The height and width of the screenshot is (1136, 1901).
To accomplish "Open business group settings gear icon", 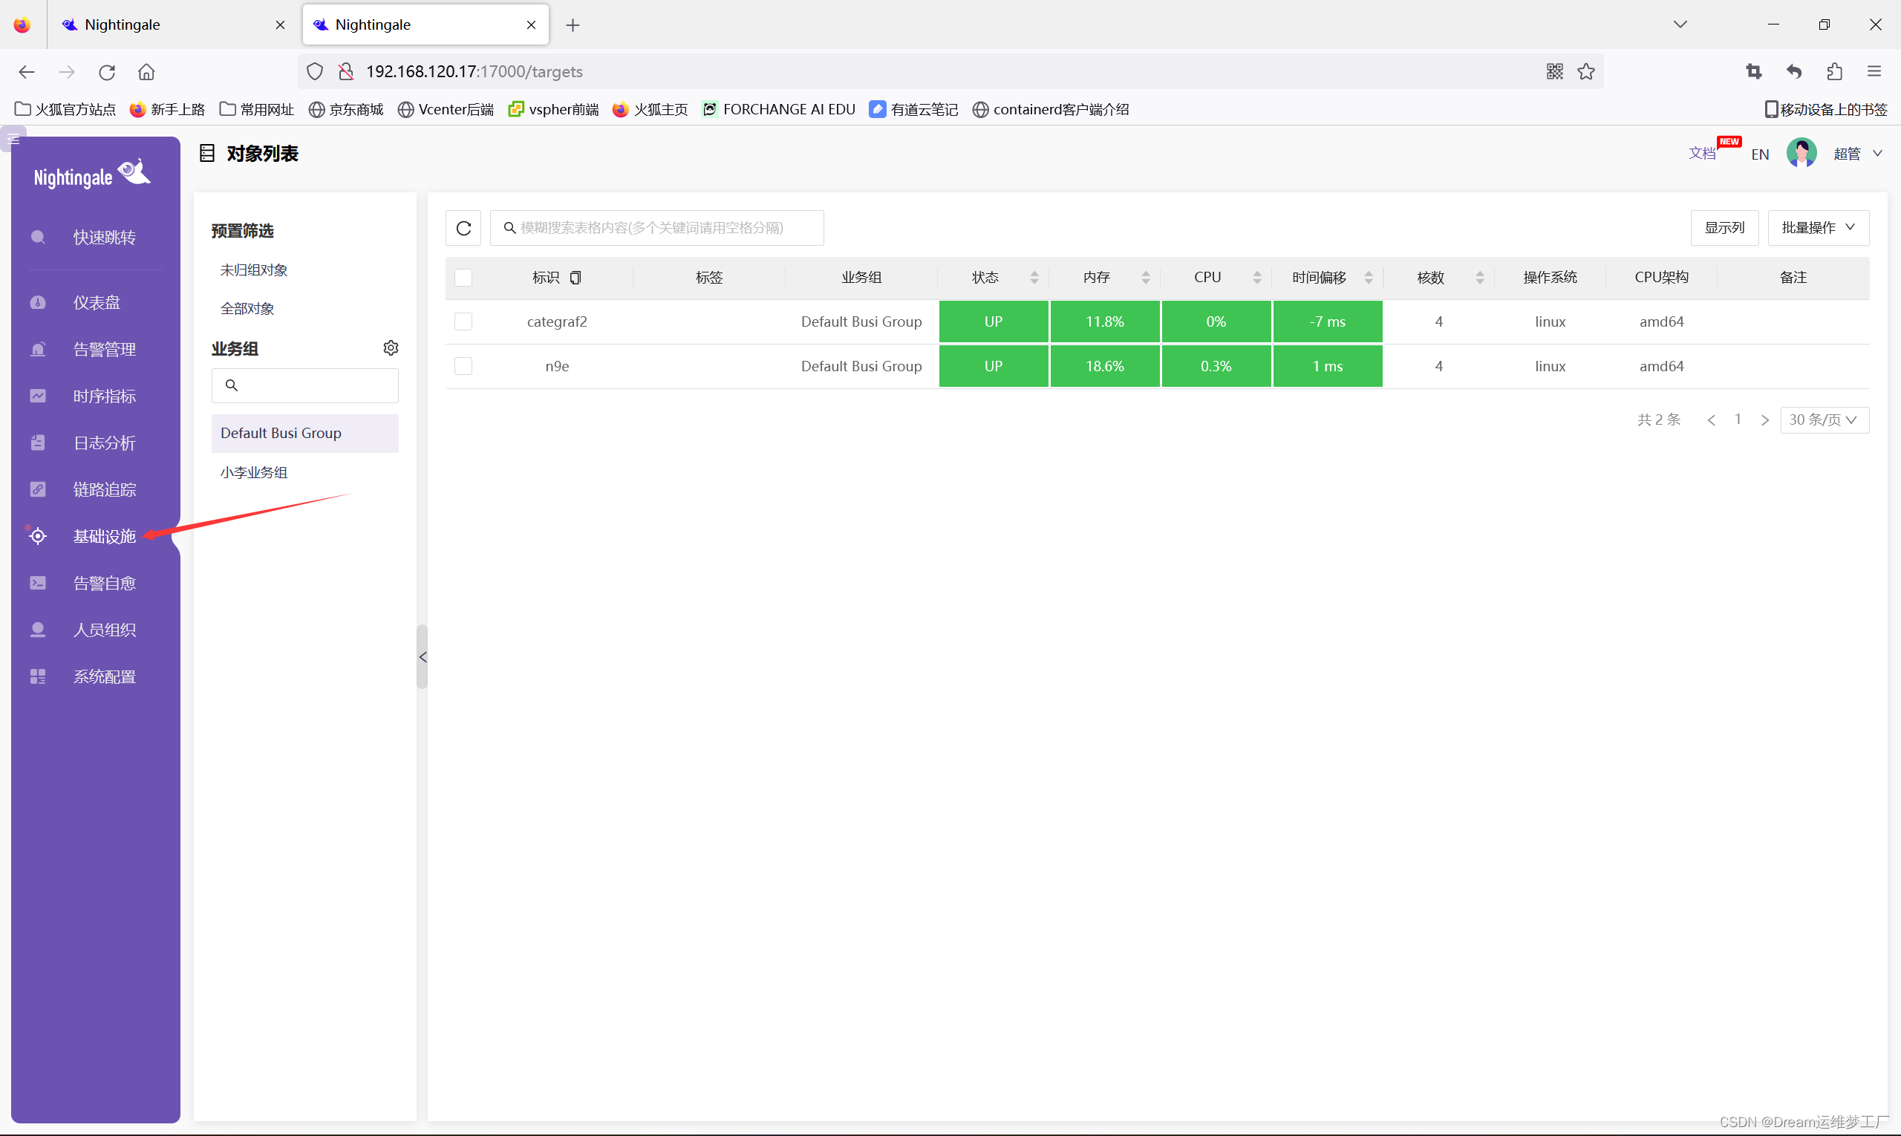I will pos(391,348).
